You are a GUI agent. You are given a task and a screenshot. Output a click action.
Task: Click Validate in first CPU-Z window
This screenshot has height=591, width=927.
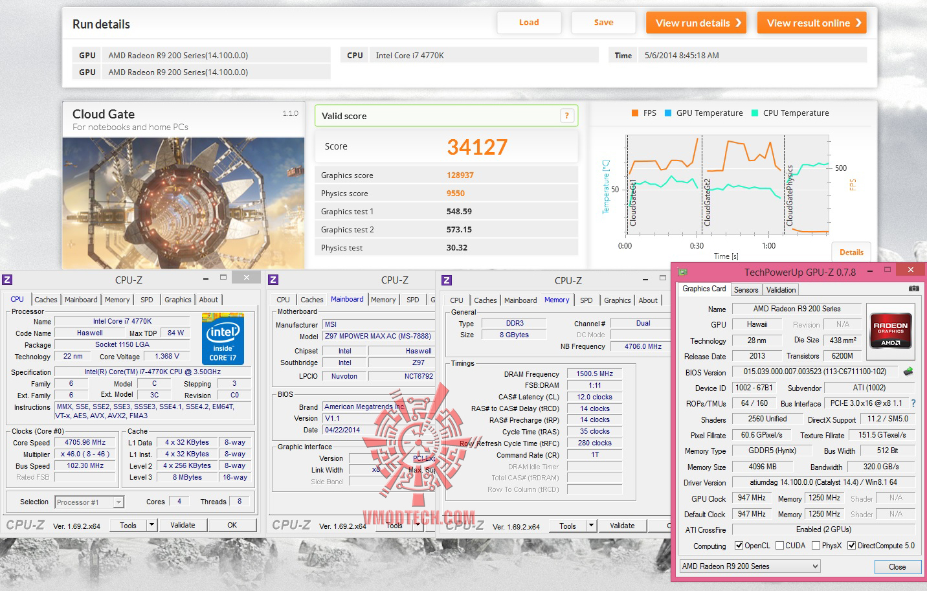pos(183,525)
